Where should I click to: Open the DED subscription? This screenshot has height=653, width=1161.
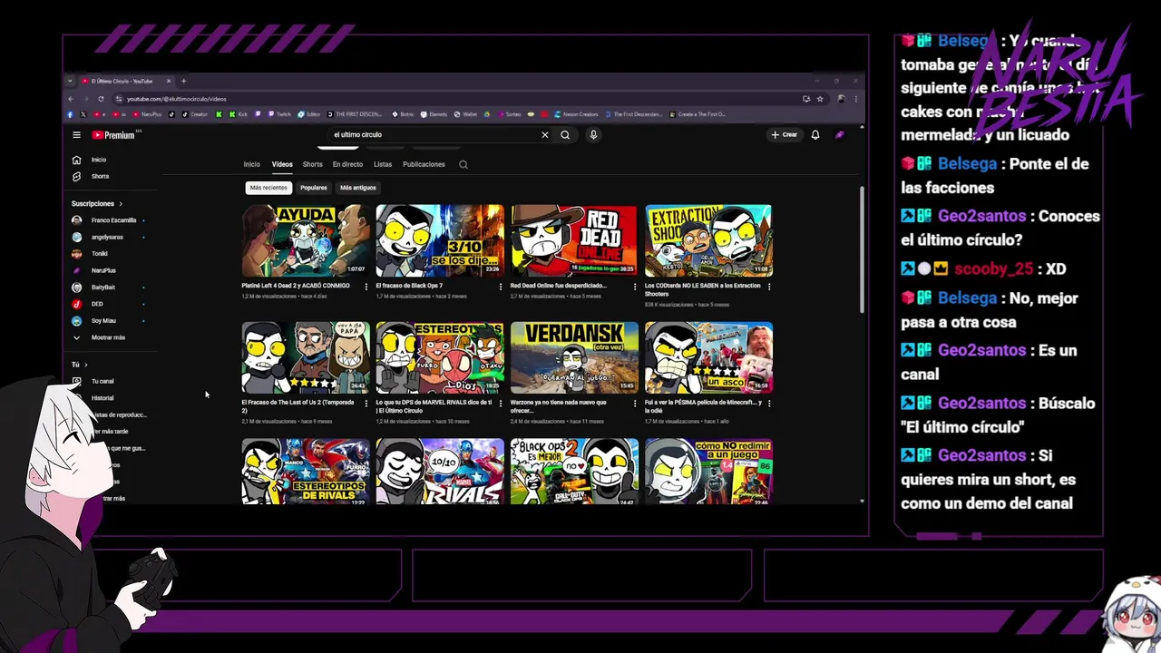click(109, 304)
